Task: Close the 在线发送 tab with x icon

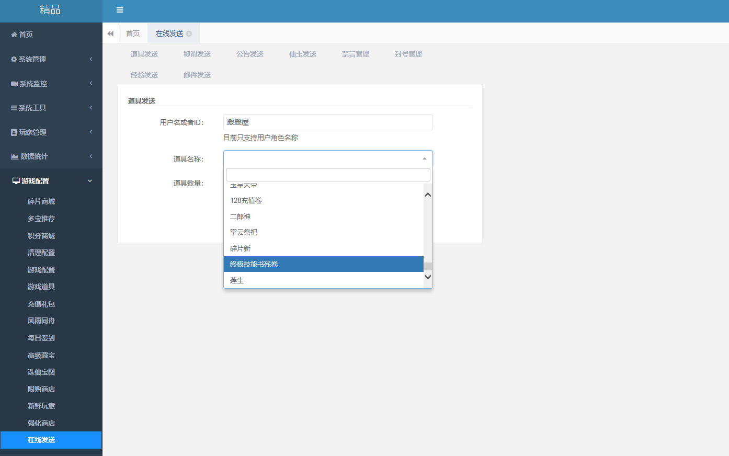Action: [x=189, y=33]
